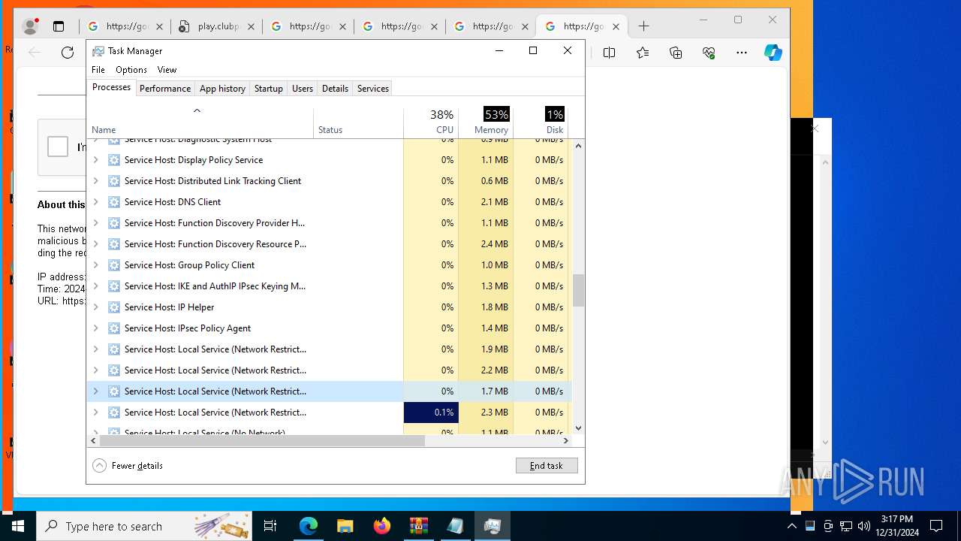Sort by CPU column header
This screenshot has height=541, width=961.
431,124
